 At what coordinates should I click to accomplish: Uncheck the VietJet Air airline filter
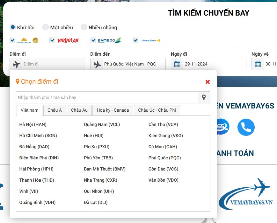52,40
